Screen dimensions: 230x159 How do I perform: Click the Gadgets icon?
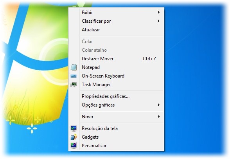[74, 137]
